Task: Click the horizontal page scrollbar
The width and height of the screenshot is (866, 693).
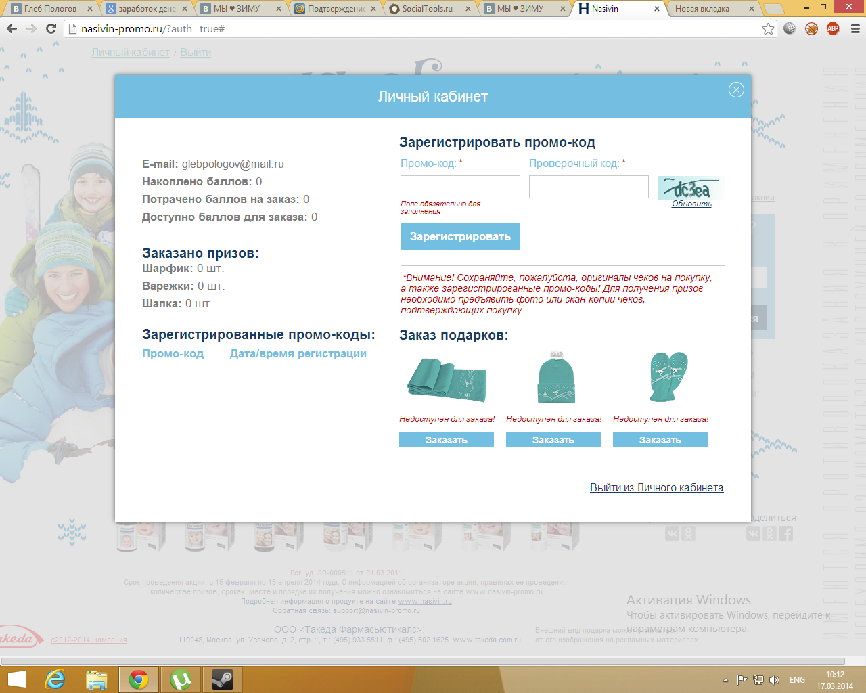Action: point(423,661)
